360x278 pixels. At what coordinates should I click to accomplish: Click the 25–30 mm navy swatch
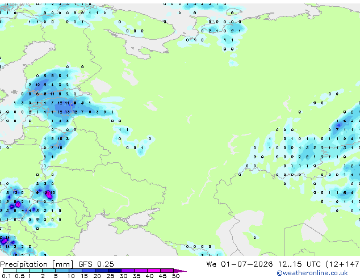114,271
